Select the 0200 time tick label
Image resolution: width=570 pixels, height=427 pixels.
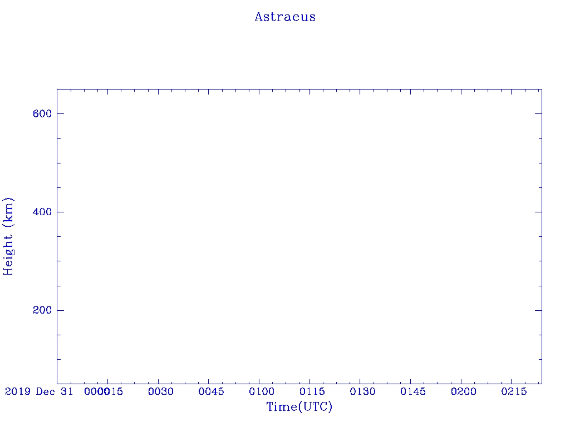click(x=464, y=391)
